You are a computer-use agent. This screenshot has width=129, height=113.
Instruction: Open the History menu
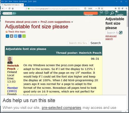pos(16,1)
